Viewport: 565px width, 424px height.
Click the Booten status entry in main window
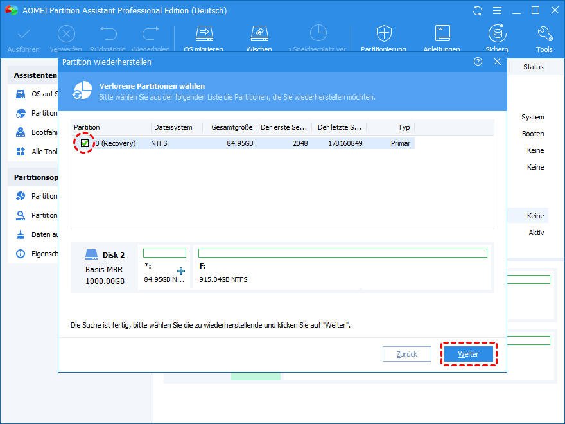coord(533,134)
